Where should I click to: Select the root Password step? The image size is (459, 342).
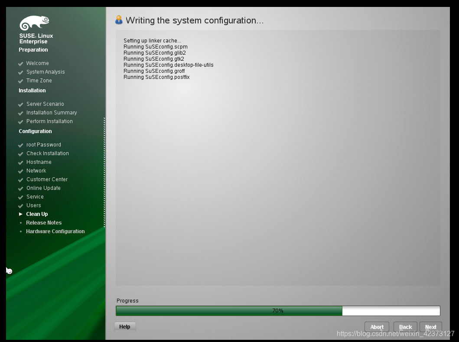point(44,145)
